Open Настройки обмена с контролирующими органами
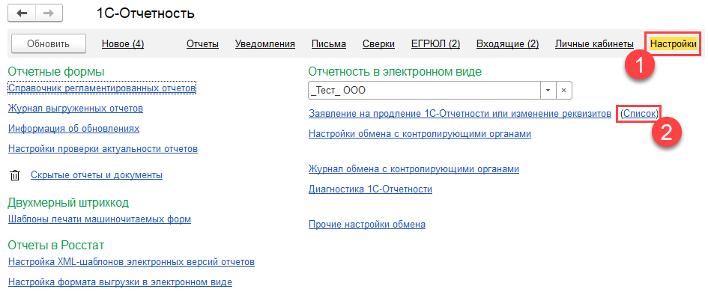The width and height of the screenshot is (708, 295). (420, 133)
